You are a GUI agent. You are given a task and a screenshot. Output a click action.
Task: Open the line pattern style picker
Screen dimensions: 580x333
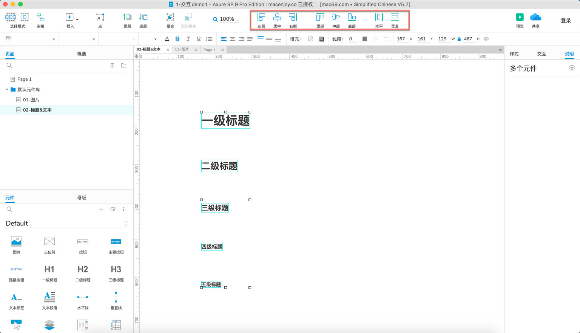click(x=375, y=39)
